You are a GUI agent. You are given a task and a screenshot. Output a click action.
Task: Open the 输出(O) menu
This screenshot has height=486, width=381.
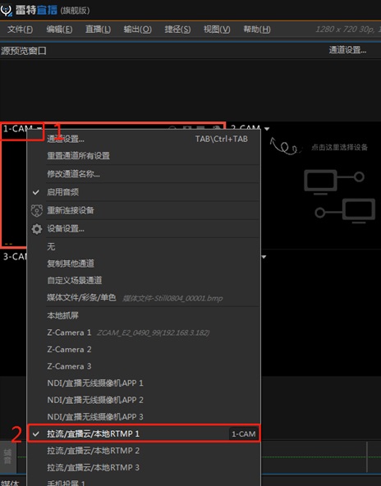(138, 29)
